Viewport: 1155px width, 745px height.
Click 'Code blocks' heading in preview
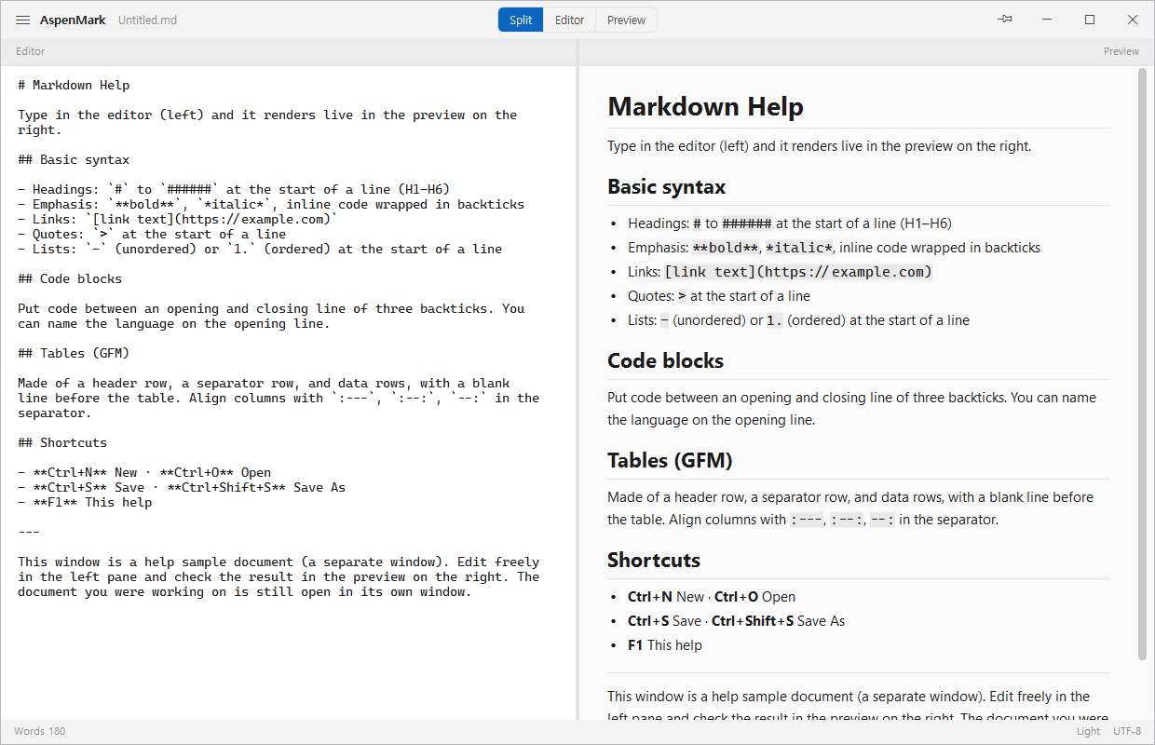665,360
